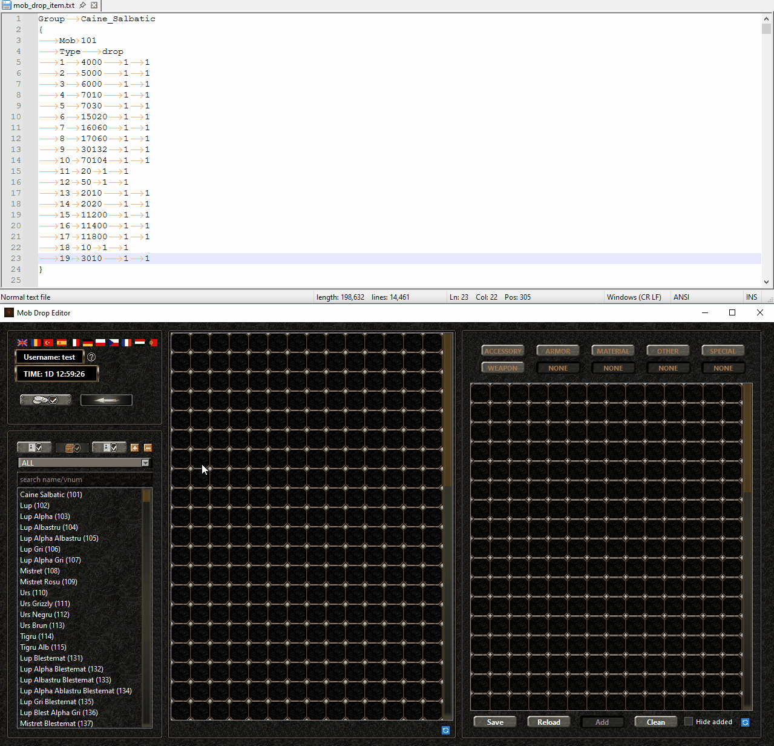Click the Windows (CR LF) status bar entry
Viewport: 774px width, 746px height.
tap(634, 297)
